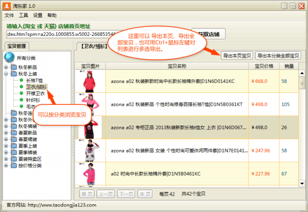The height and width of the screenshot is (212, 308).
Task: Click thumbnail of ¥668.0 red hoodie item
Action: click(x=90, y=81)
